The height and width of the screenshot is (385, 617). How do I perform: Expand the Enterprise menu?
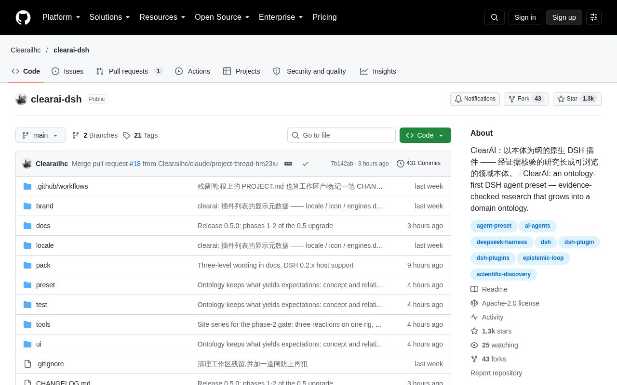(281, 17)
